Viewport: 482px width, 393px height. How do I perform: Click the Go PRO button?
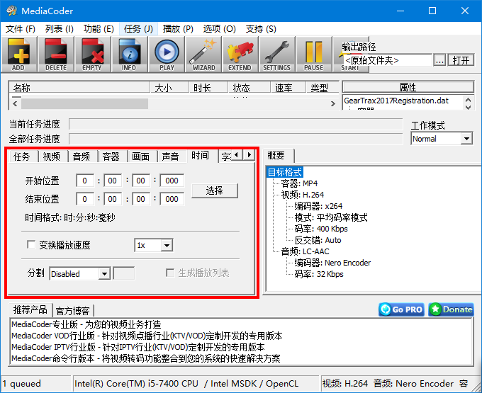401,309
